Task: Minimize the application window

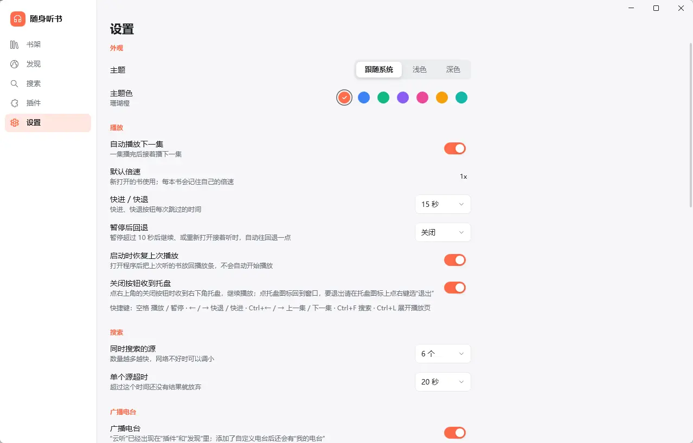Action: point(632,8)
